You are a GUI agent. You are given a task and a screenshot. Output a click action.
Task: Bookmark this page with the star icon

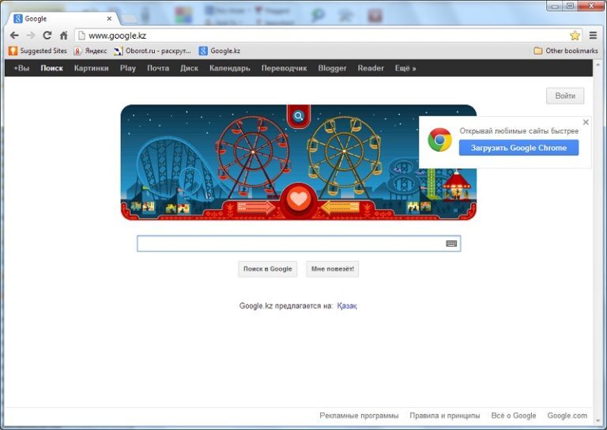[x=575, y=36]
